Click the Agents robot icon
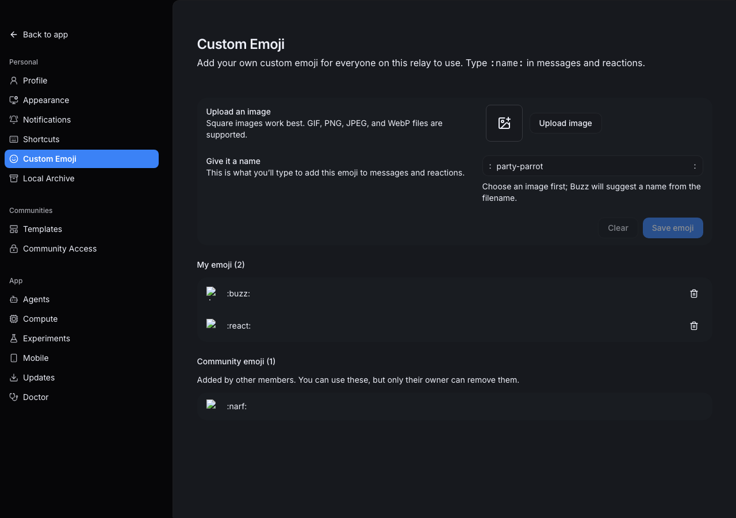 [x=14, y=299]
